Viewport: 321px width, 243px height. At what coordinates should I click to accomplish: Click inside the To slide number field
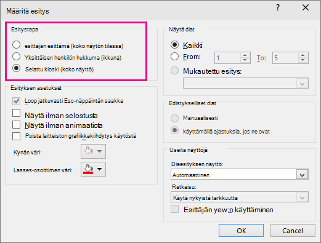pyautogui.click(x=285, y=58)
